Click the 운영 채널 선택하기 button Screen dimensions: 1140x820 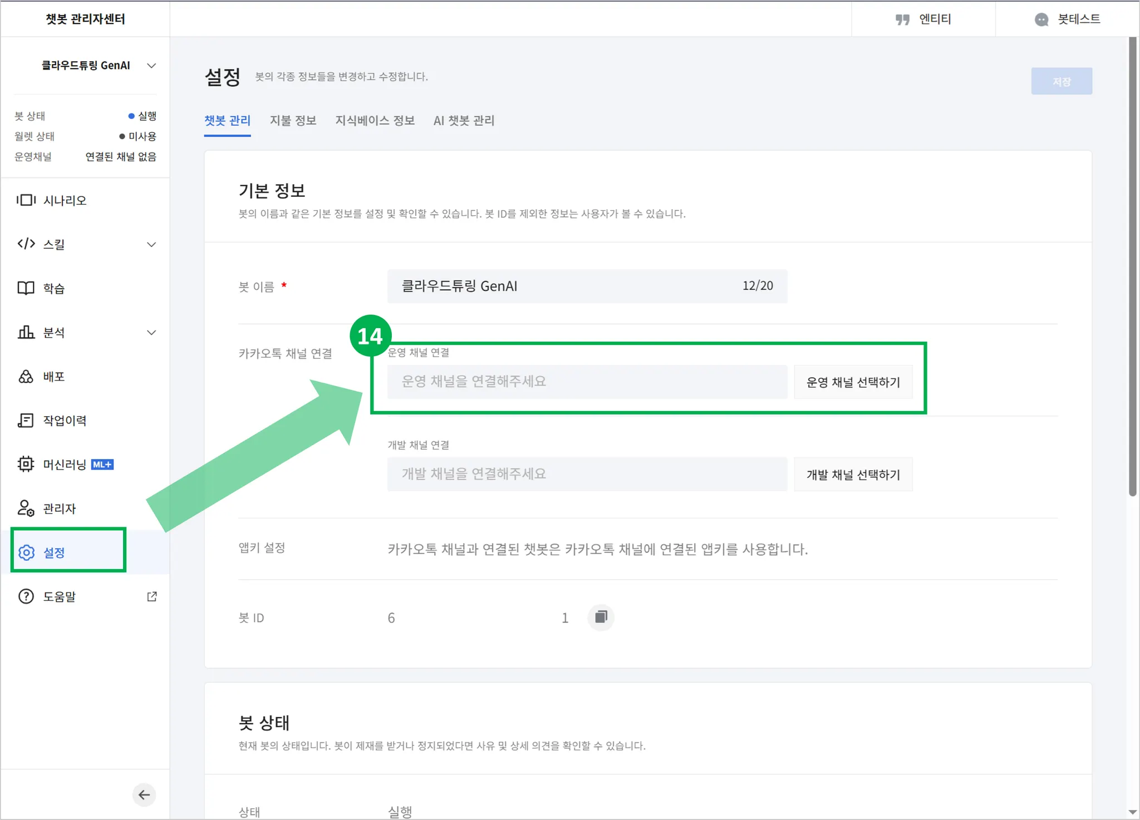coord(853,382)
